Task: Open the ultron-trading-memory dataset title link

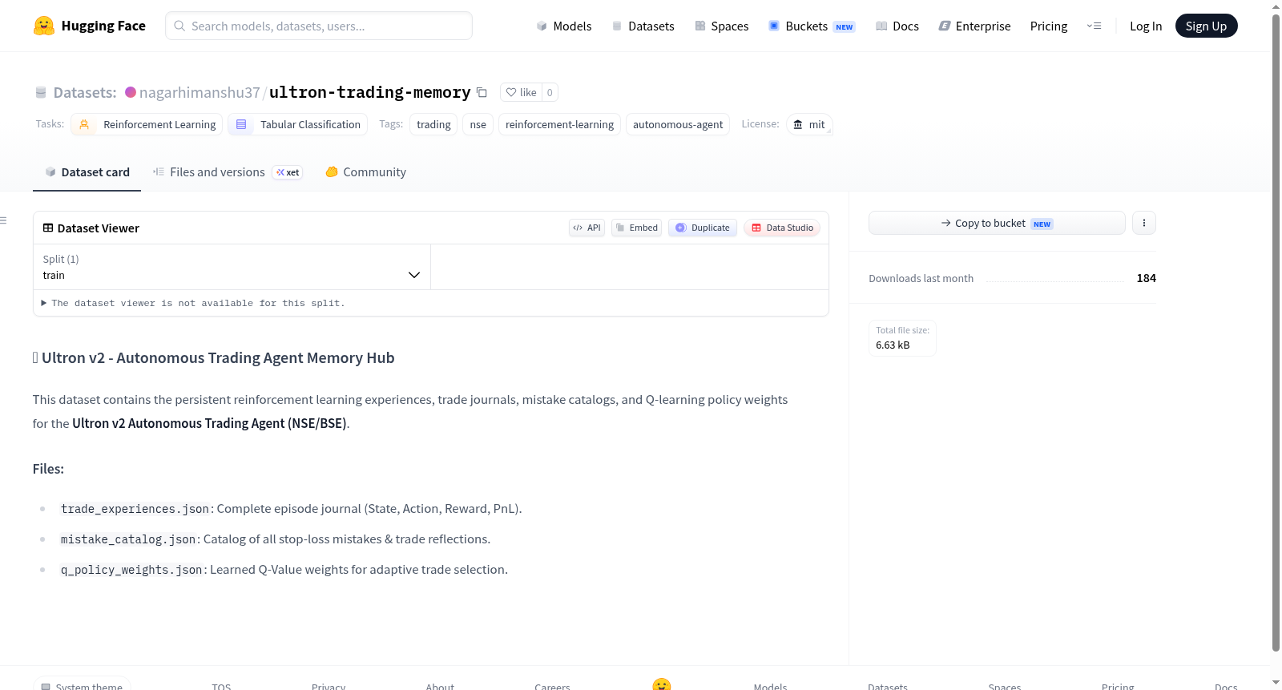Action: tap(369, 92)
